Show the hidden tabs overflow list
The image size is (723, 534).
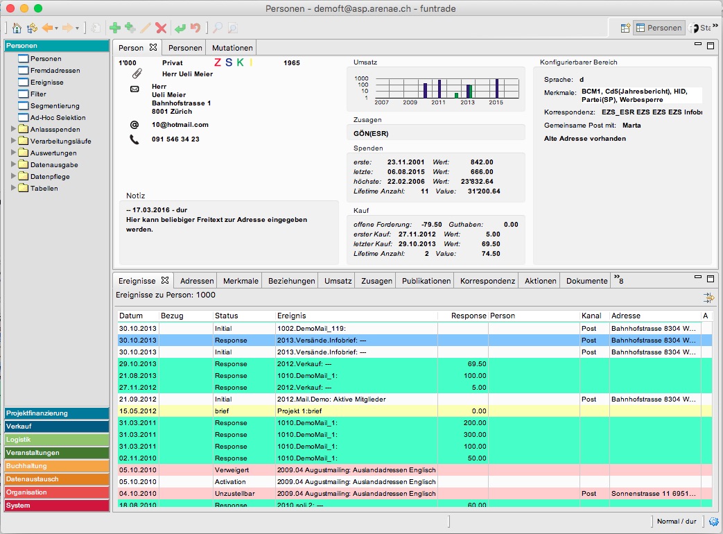(618, 281)
